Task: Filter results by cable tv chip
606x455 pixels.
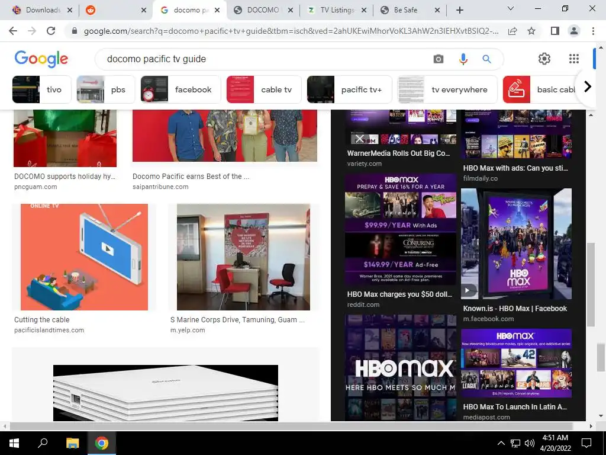Action: [x=263, y=89]
